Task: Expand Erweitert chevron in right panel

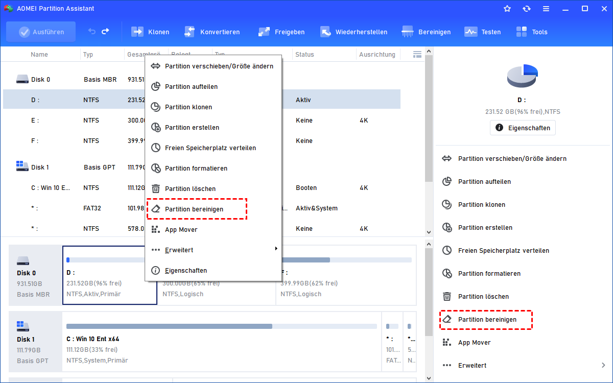Action: pos(603,366)
